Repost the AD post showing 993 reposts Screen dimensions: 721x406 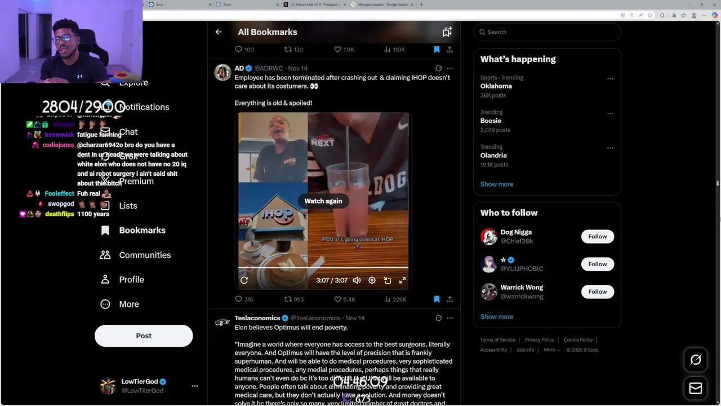point(293,299)
